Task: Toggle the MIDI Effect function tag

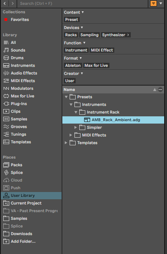Action: pos(102,50)
